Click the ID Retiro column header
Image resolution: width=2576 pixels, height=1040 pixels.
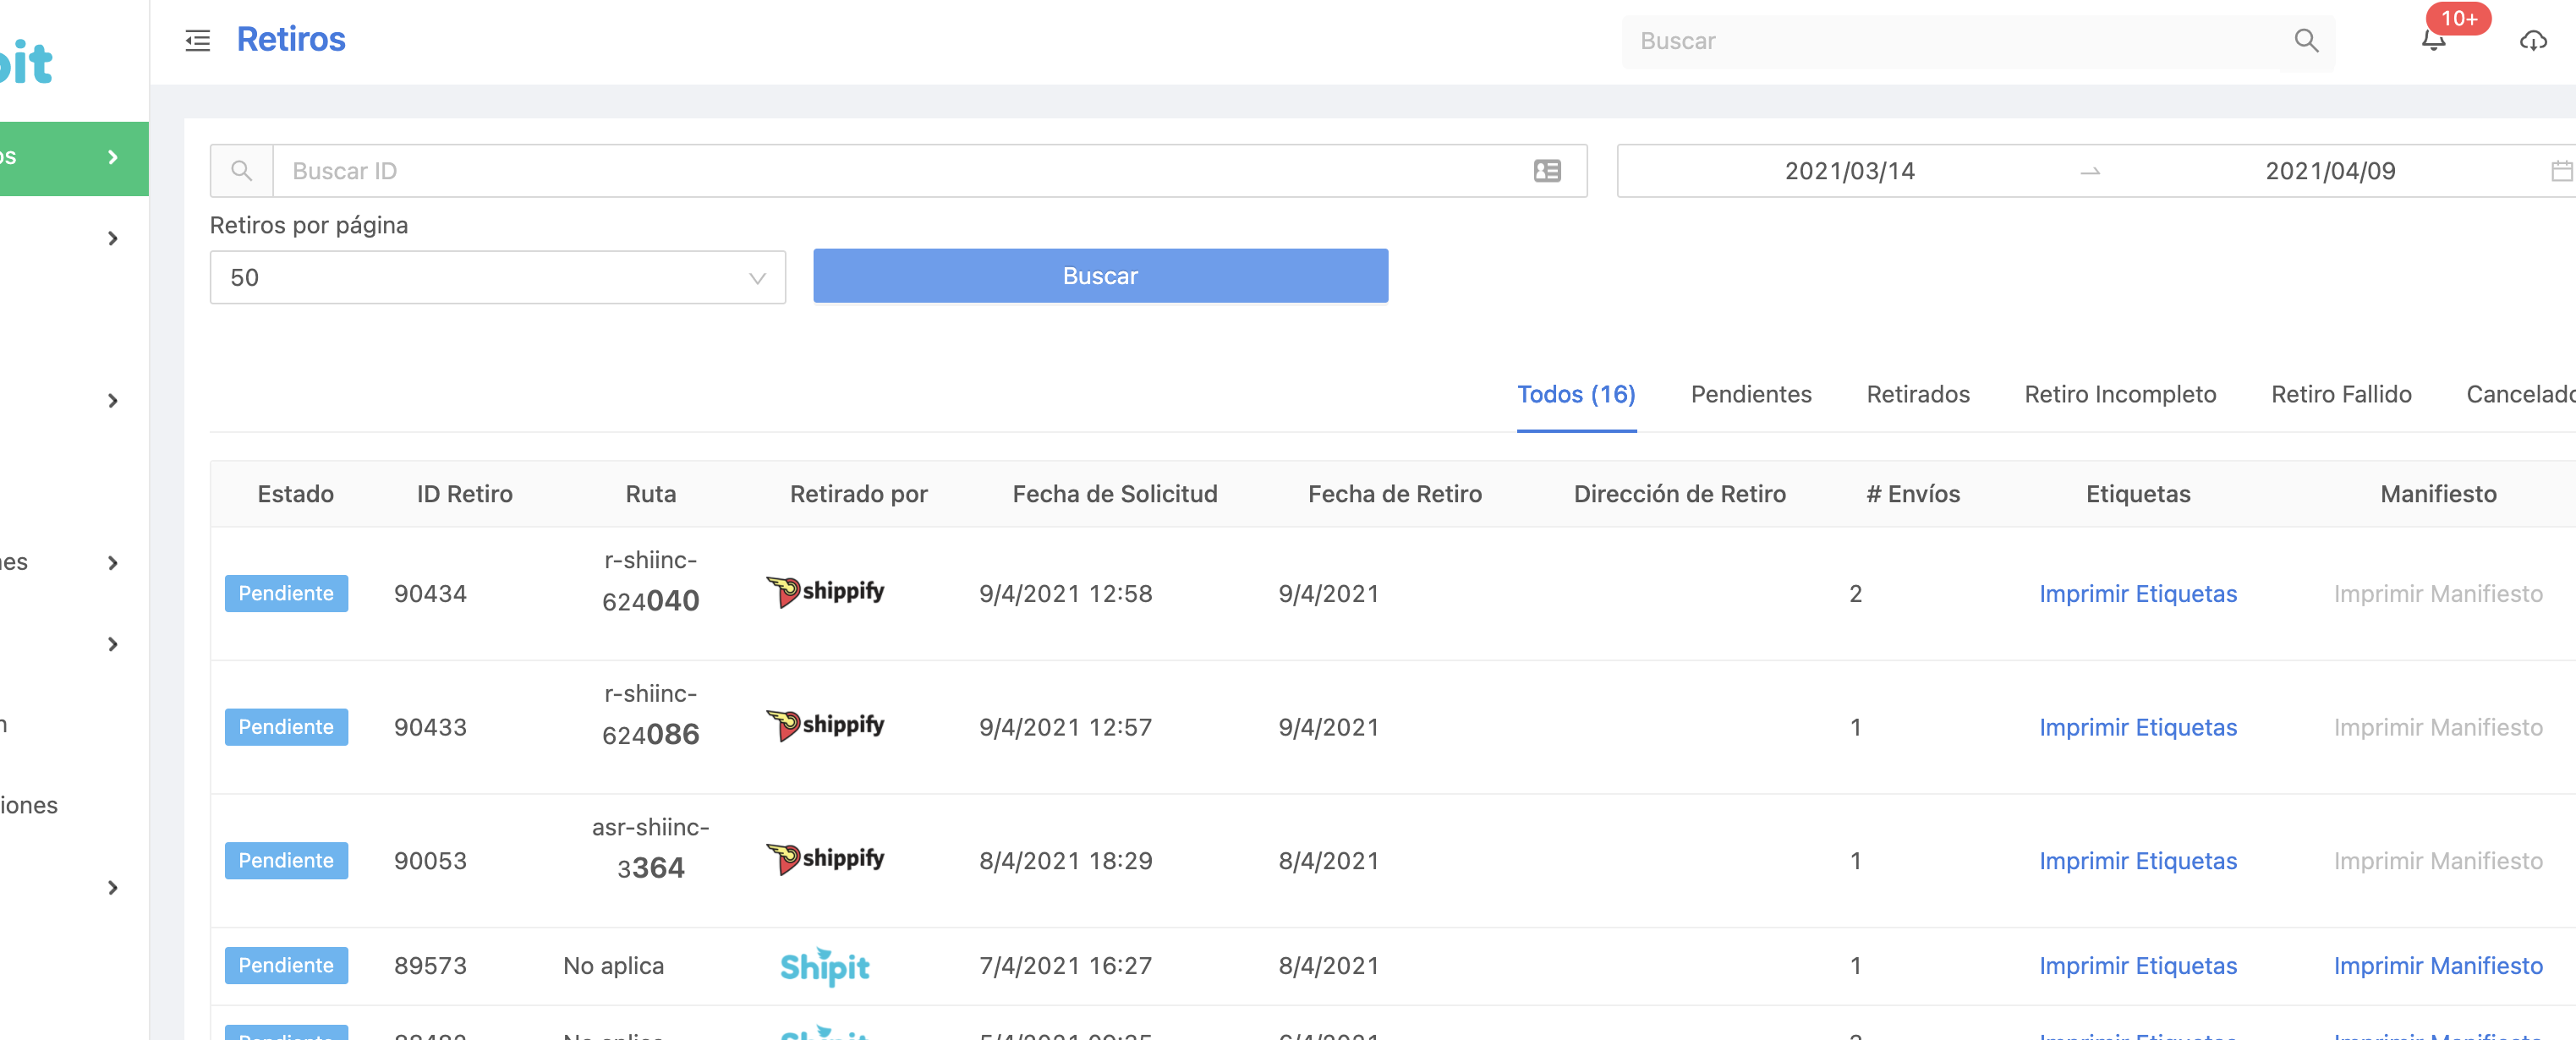point(465,494)
